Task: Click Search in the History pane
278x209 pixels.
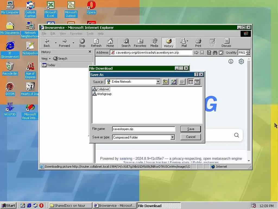Action: pyautogui.click(x=60, y=59)
